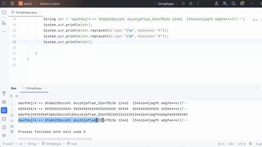
Task: Stop the running process in Run panel
Action: 17,96
